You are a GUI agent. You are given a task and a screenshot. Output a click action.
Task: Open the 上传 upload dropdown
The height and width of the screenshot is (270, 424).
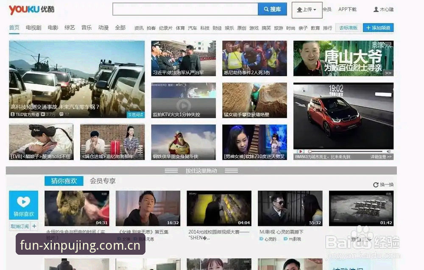(x=307, y=10)
